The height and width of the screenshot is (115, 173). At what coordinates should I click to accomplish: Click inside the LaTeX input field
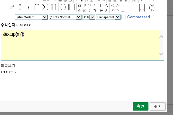pyautogui.click(x=80, y=45)
